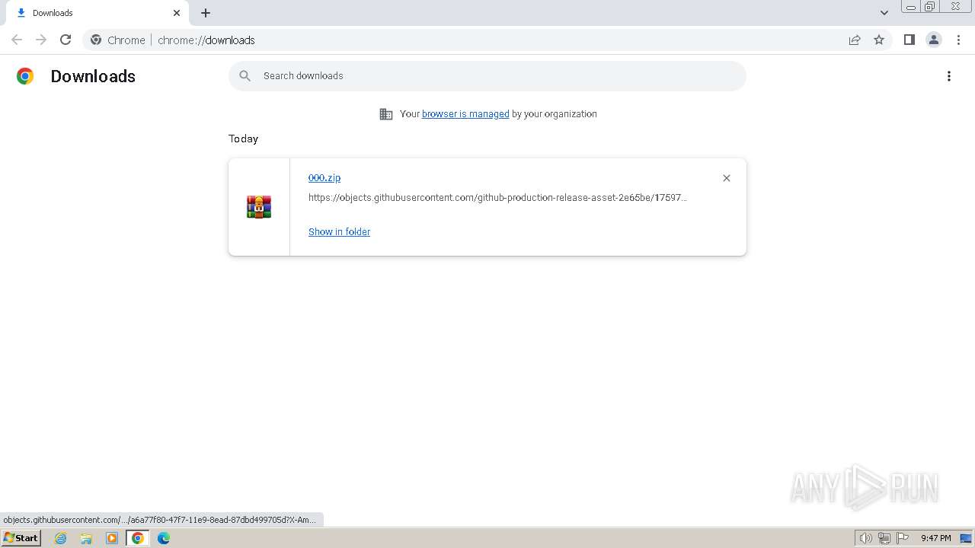Open the Chrome three-dot menu
Screen dimensions: 975x548
coord(958,40)
